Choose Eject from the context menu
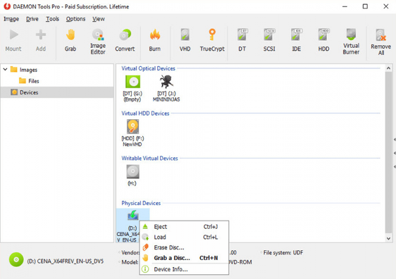The width and height of the screenshot is (396, 279). pyautogui.click(x=184, y=227)
